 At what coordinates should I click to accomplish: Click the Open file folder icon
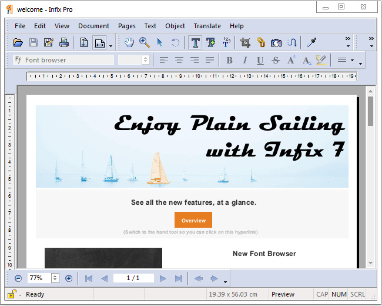[18, 42]
